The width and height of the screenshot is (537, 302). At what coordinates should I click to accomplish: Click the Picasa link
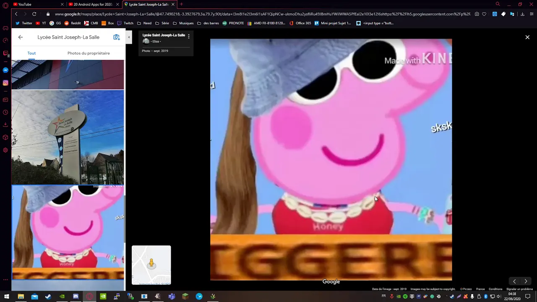(466, 289)
